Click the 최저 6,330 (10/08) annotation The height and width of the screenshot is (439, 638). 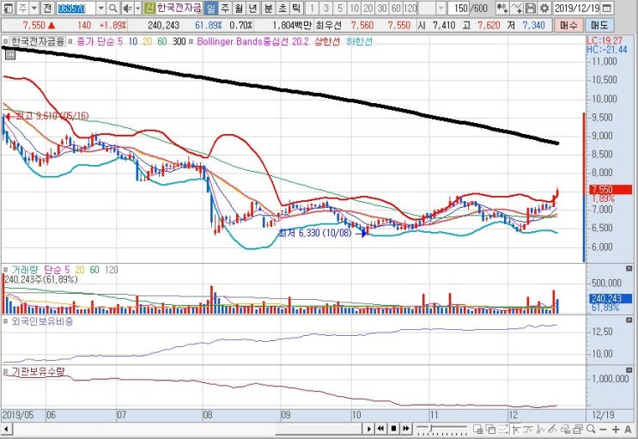pyautogui.click(x=314, y=233)
